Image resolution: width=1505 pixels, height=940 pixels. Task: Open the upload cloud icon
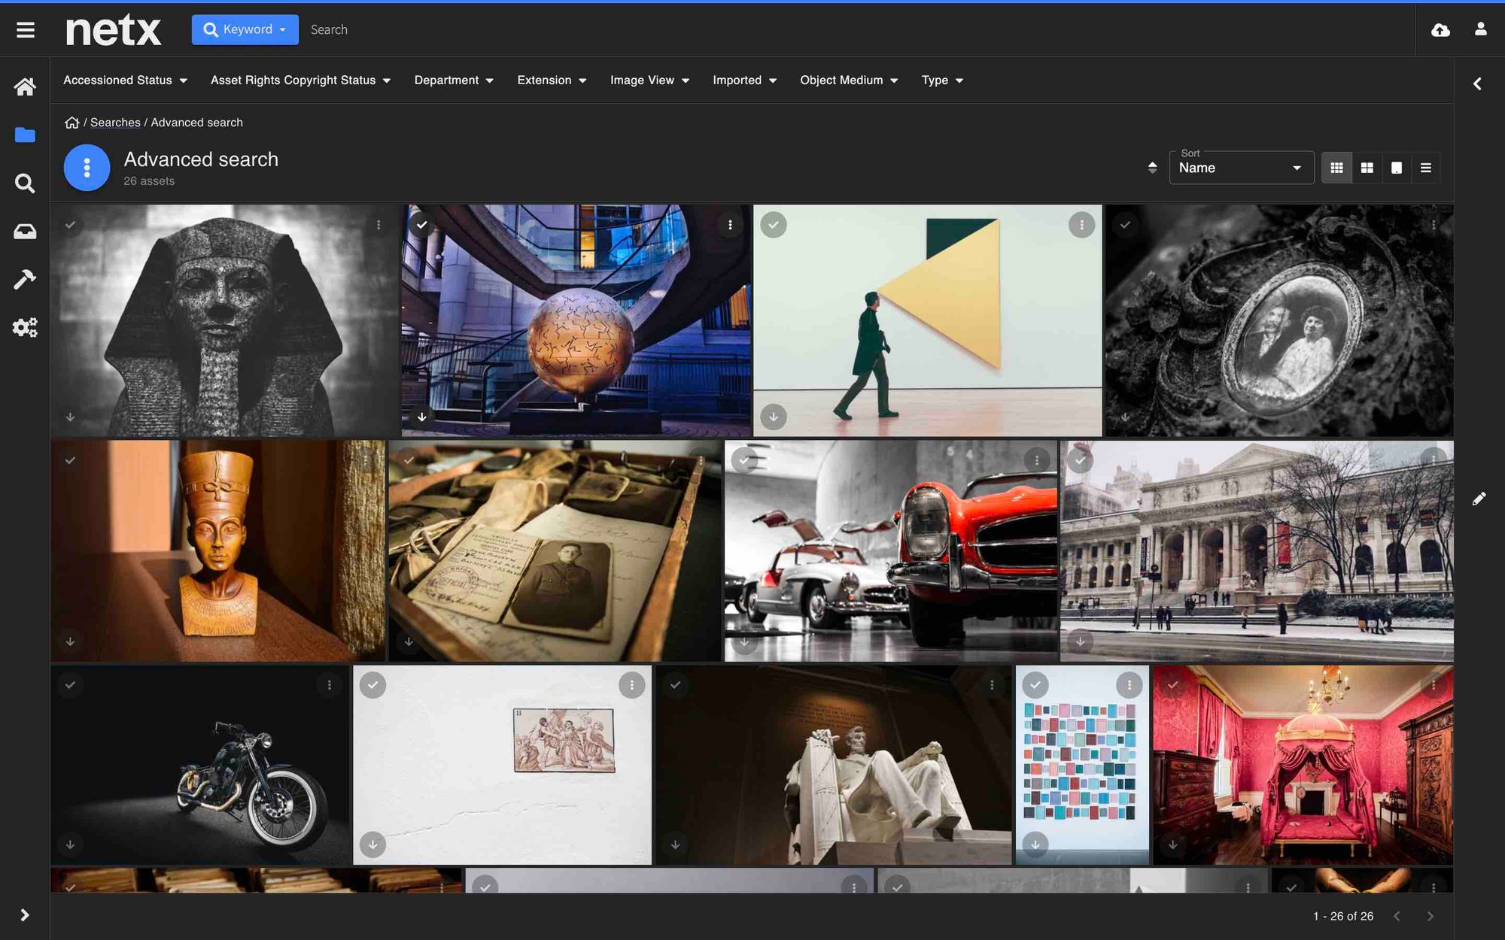point(1440,29)
